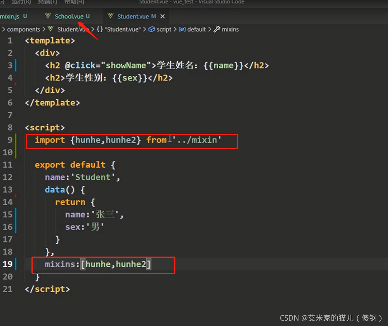Click line number 21 in the gutter
This screenshot has height=326, width=388.
coord(7,289)
